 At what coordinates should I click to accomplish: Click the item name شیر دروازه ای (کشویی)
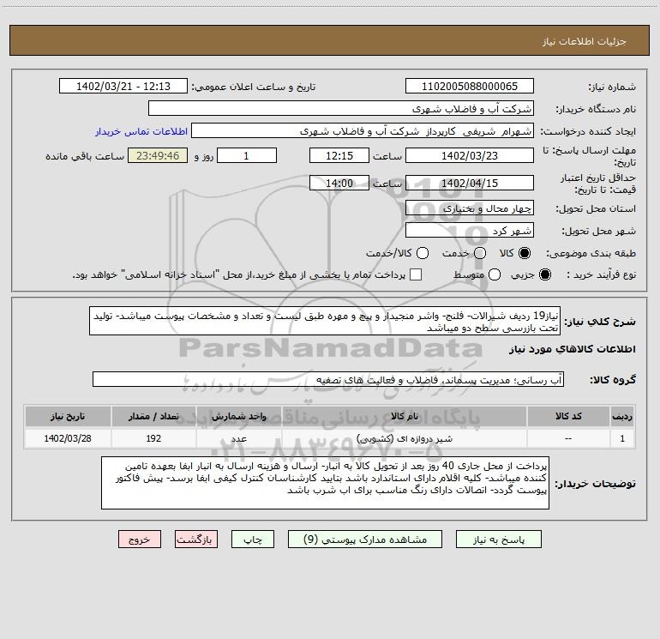point(404,438)
